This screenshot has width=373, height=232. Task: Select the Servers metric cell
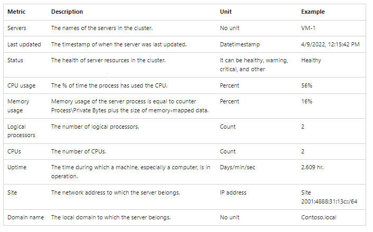point(17,28)
